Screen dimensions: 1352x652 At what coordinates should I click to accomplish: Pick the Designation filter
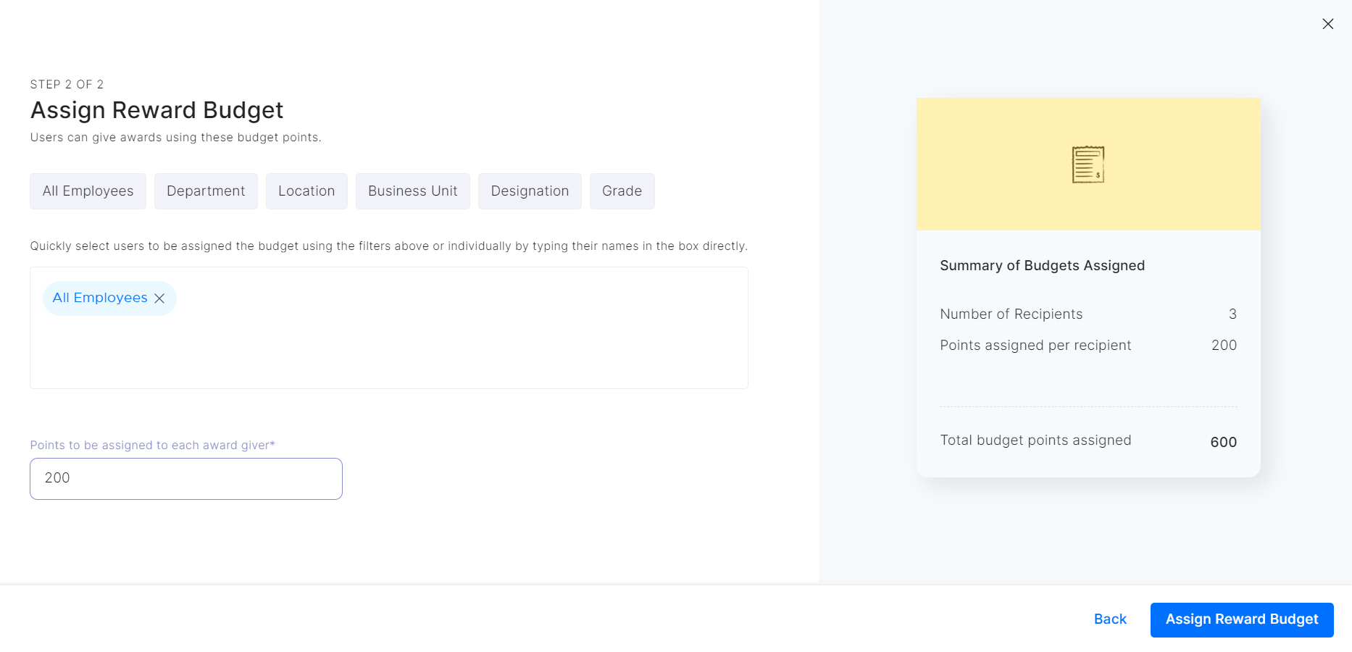click(x=530, y=191)
